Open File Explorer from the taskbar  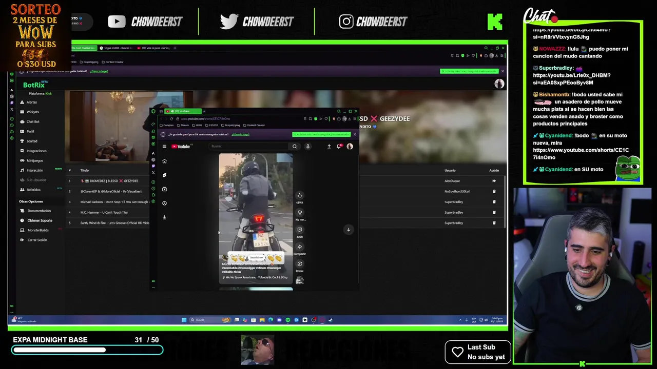coord(262,320)
